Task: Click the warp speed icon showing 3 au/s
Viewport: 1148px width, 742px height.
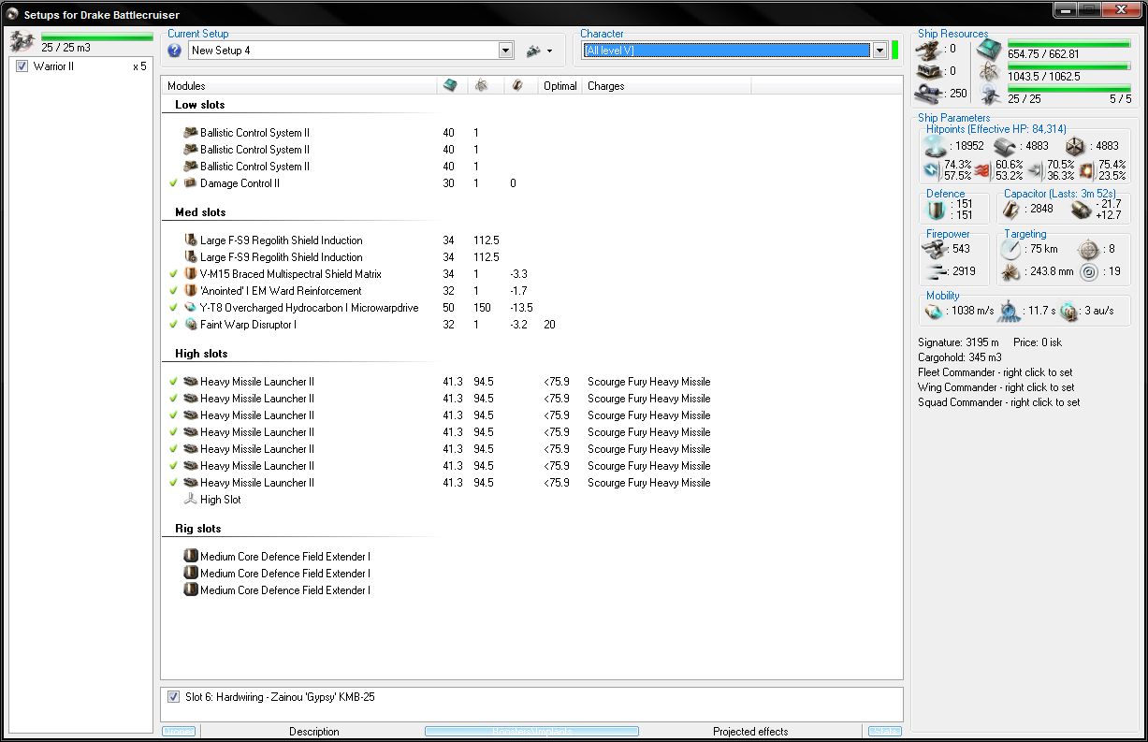Action: click(x=1069, y=311)
